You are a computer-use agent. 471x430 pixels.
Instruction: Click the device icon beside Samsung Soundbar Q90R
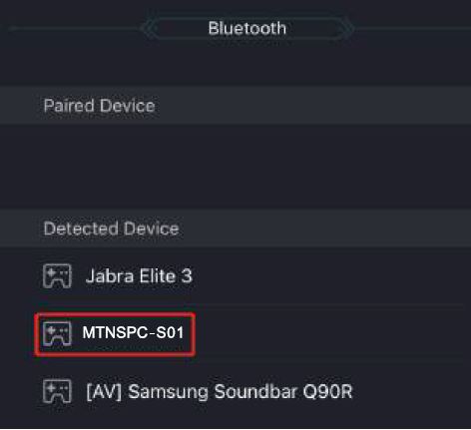coord(57,391)
